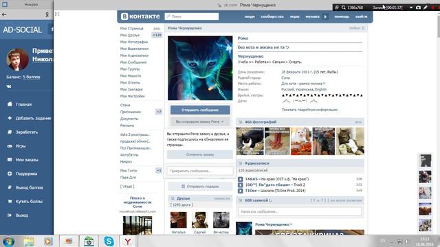Open игры in the VK header
Viewport: 440px width, 247px height.
(x=295, y=16)
